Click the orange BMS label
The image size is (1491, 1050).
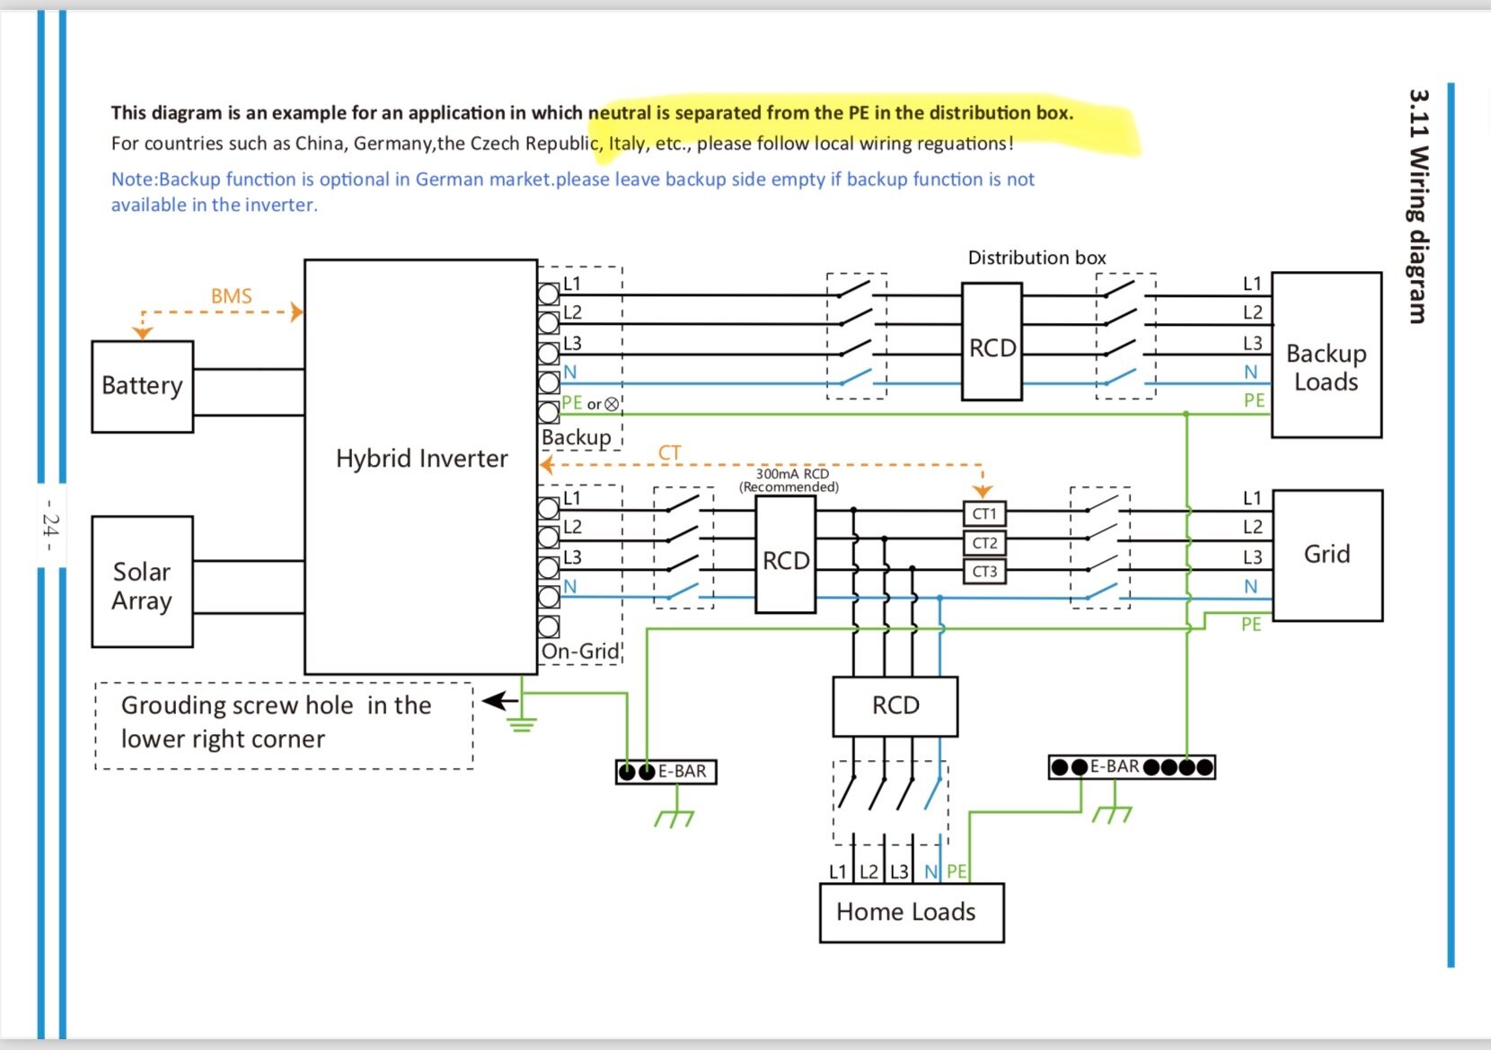point(231,296)
